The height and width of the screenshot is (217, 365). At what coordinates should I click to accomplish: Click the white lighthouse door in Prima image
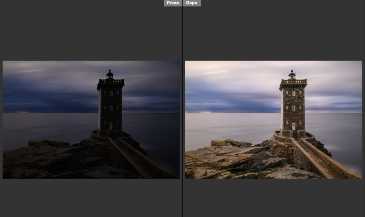pyautogui.click(x=111, y=126)
